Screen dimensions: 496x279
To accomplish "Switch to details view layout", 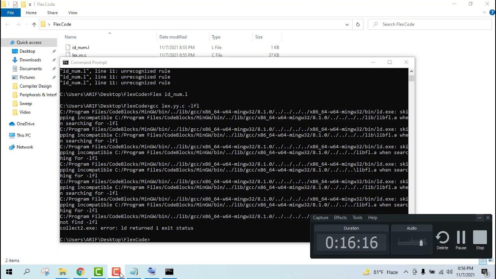I will [482, 261].
